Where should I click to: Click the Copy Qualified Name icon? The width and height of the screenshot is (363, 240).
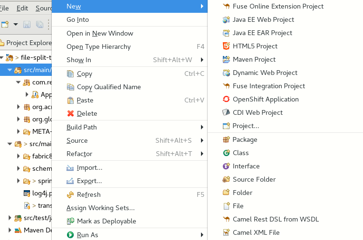coord(70,87)
